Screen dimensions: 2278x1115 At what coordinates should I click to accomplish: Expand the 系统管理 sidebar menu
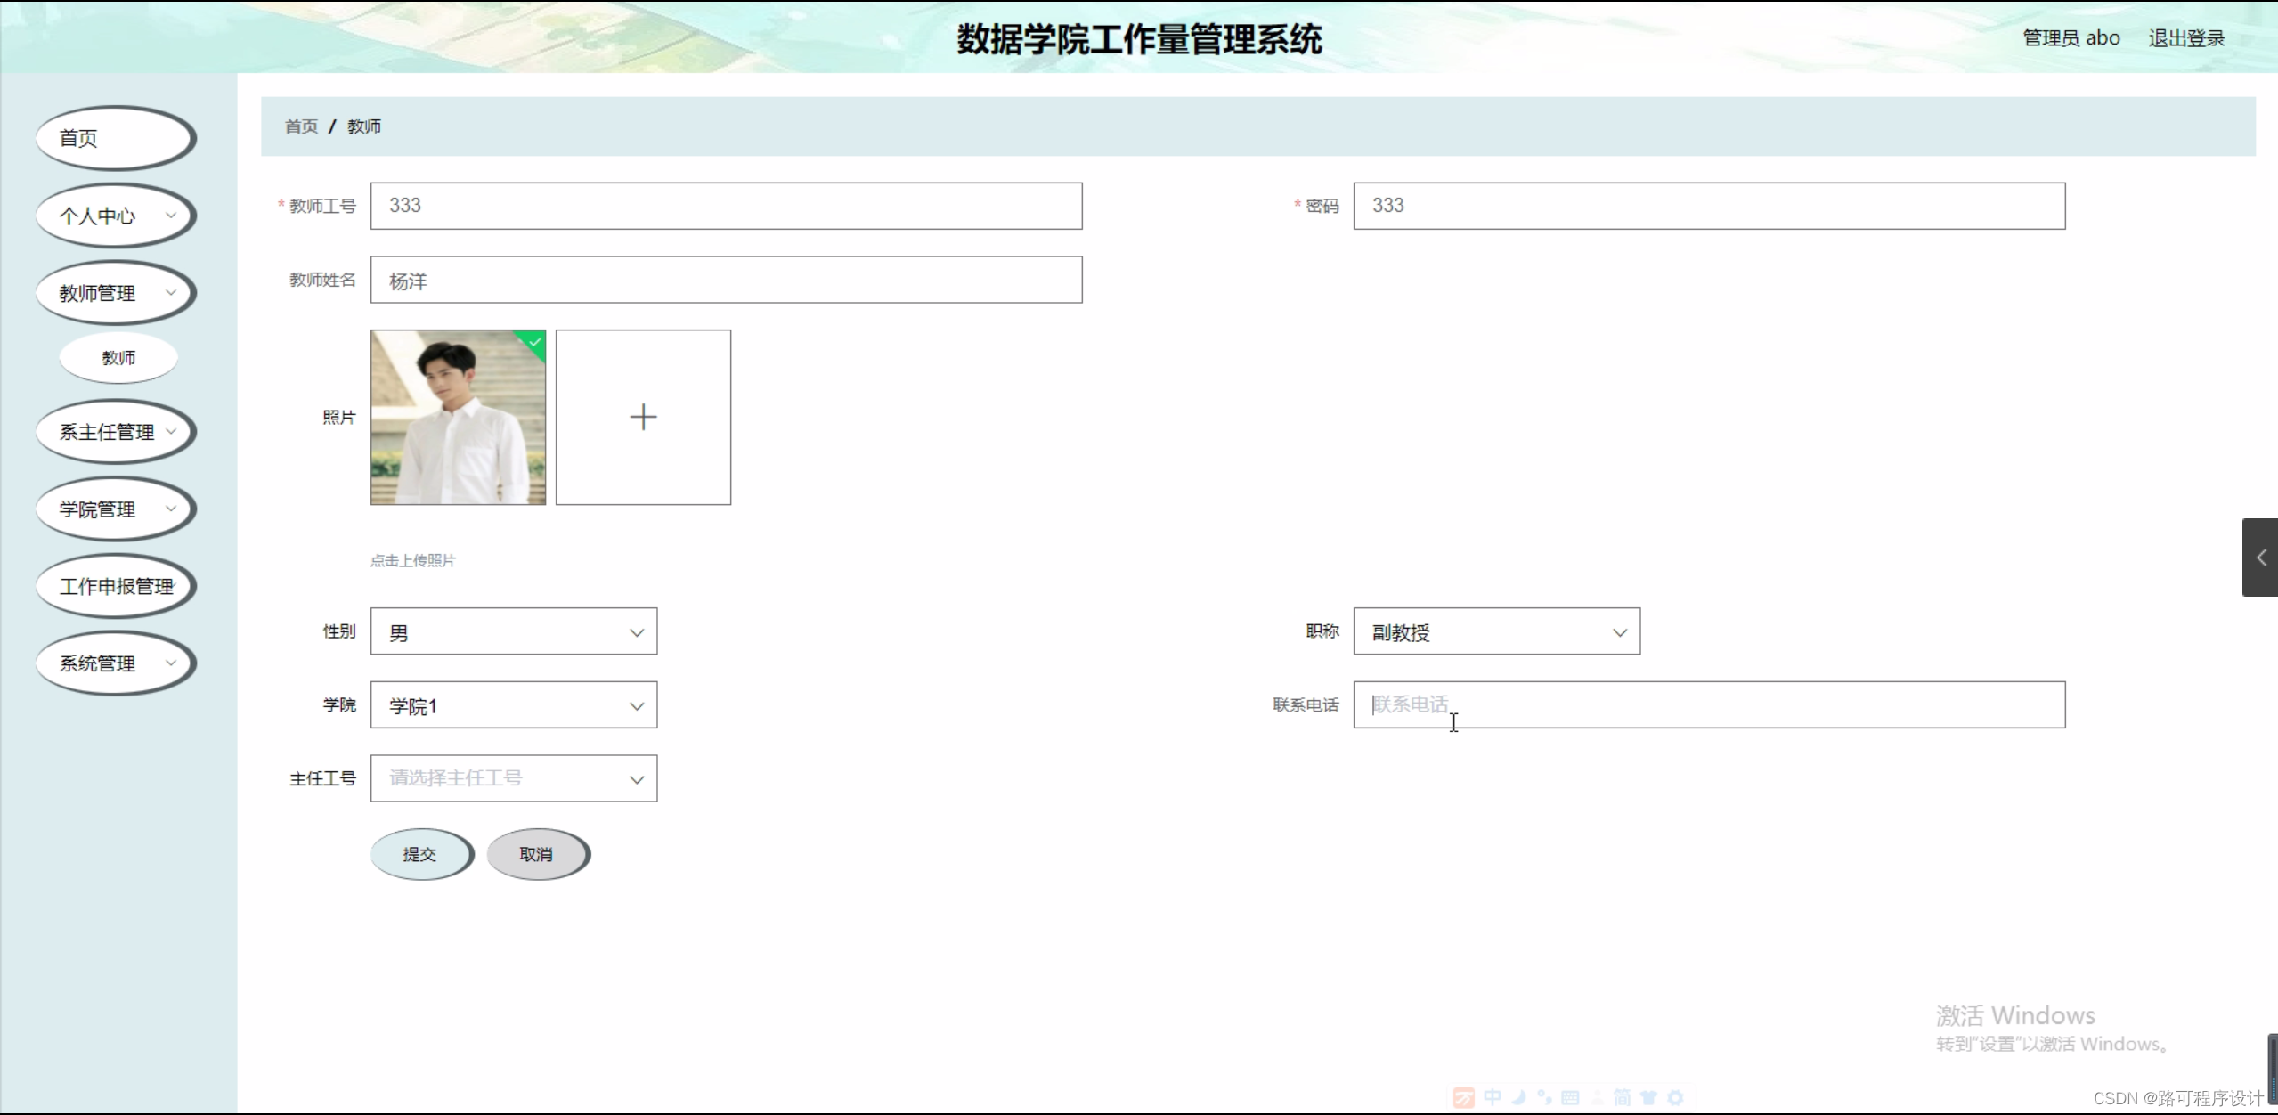click(x=115, y=663)
